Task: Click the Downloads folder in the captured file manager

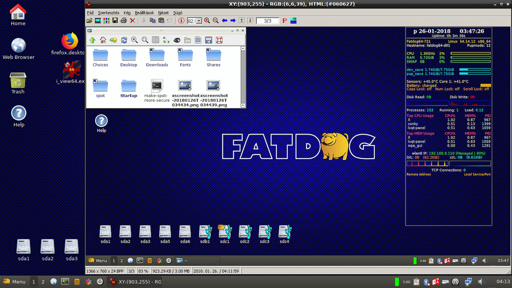Action: pyautogui.click(x=157, y=57)
